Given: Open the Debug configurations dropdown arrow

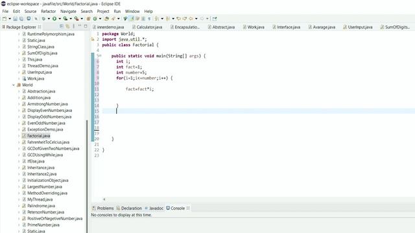Looking at the screenshot, I should [x=49, y=19].
